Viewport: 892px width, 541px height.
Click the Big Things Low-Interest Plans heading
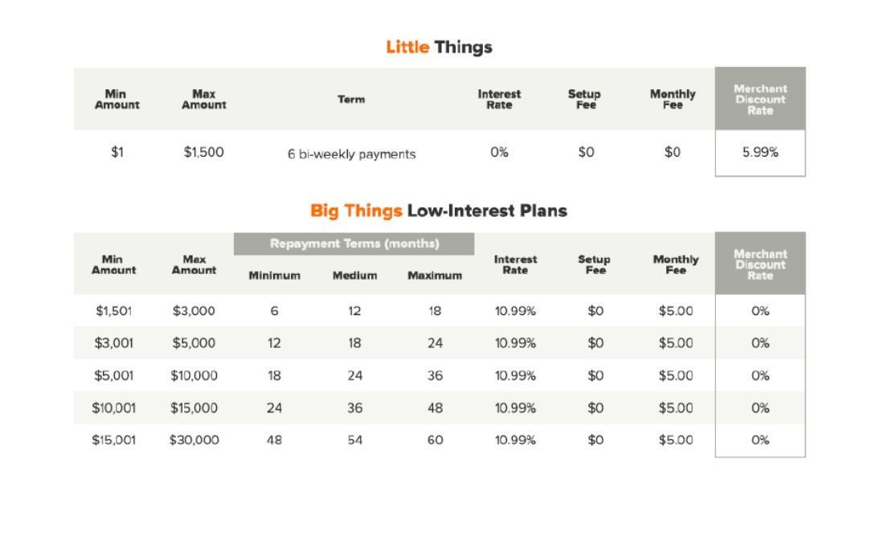coord(439,211)
